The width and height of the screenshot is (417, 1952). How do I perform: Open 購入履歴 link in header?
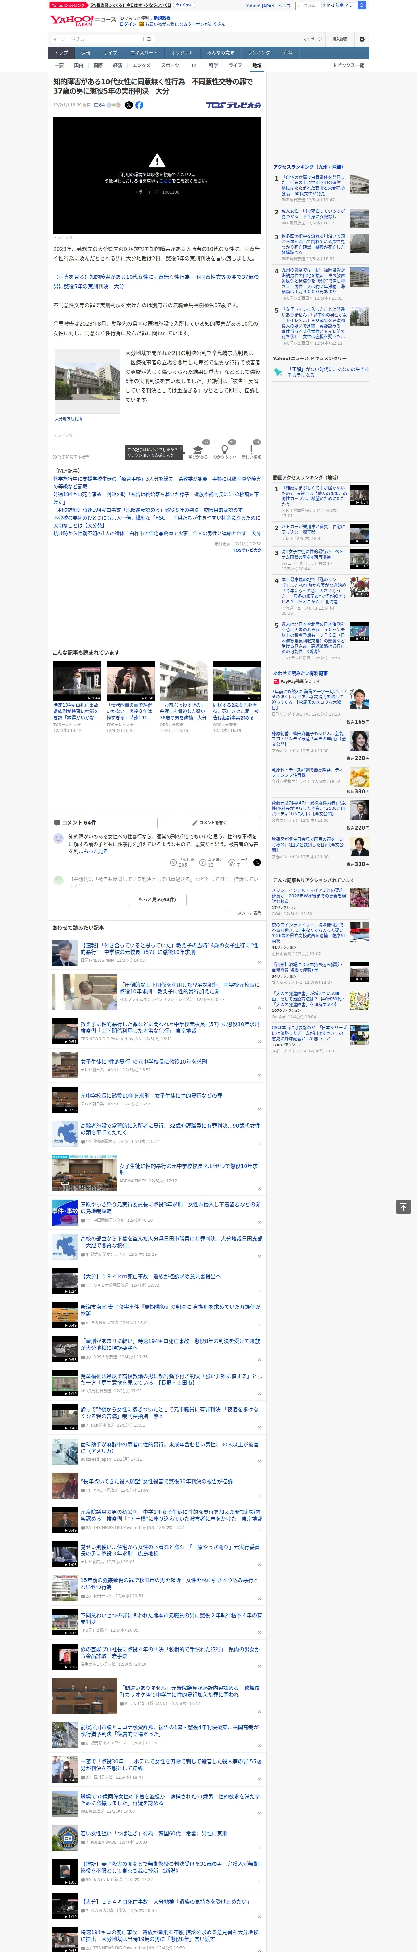(340, 39)
